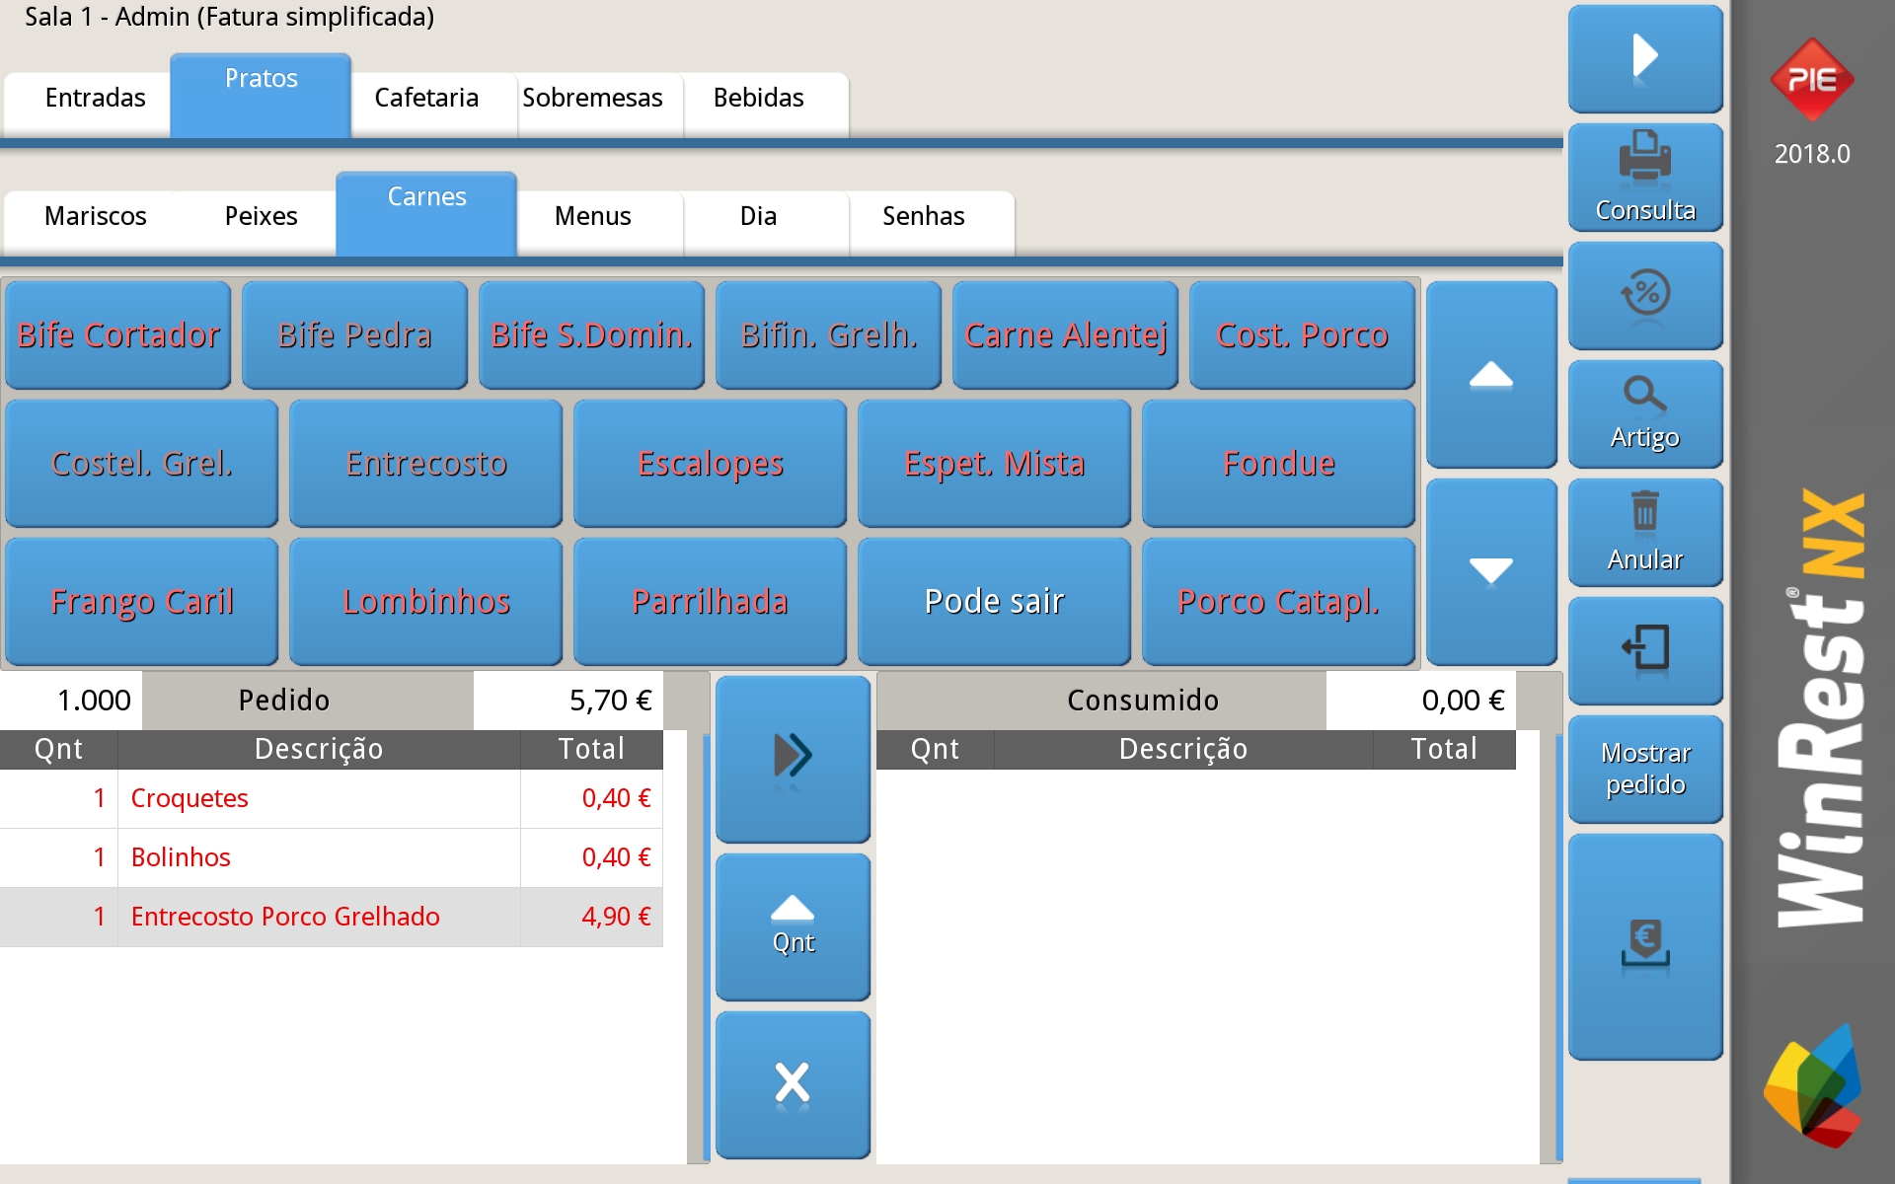Viewport: 1895px width, 1184px height.
Task: Select Carnes subcategory tab
Action: pos(426,213)
